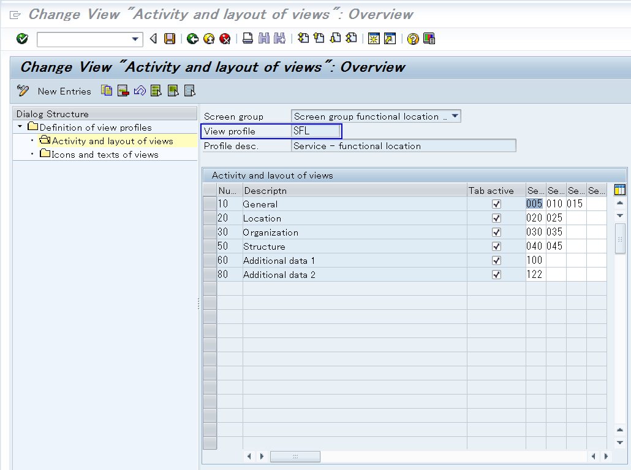Image resolution: width=631 pixels, height=470 pixels.
Task: Click the Nu... column header
Action: point(229,190)
